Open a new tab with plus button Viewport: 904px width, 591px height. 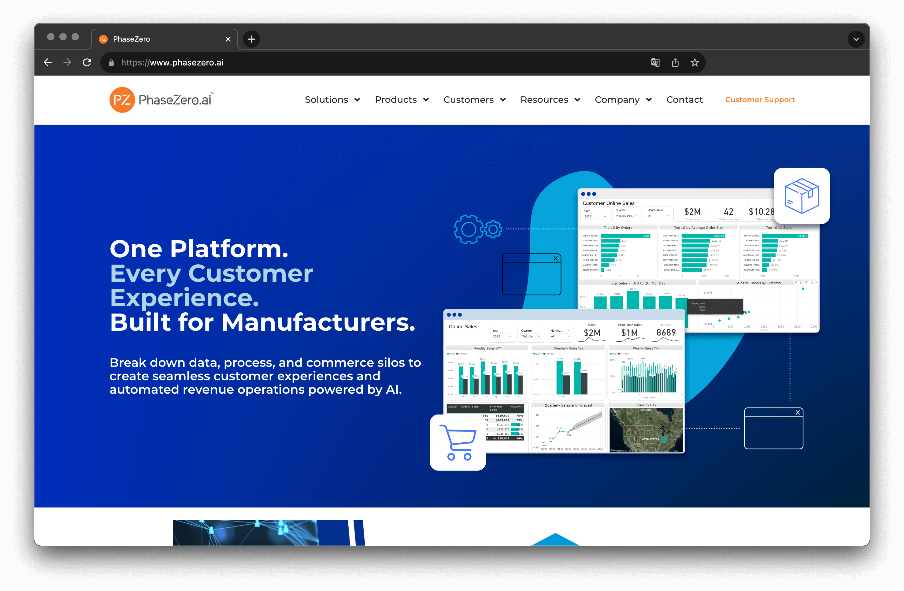251,39
